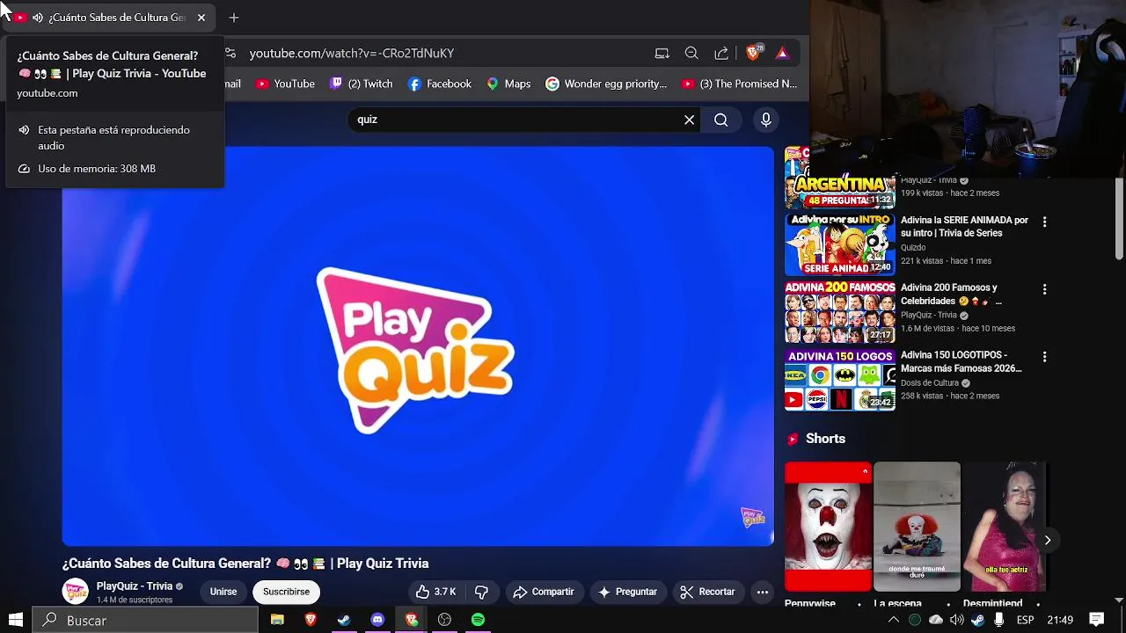Show hidden system tray icons
The image size is (1126, 633).
point(894,620)
